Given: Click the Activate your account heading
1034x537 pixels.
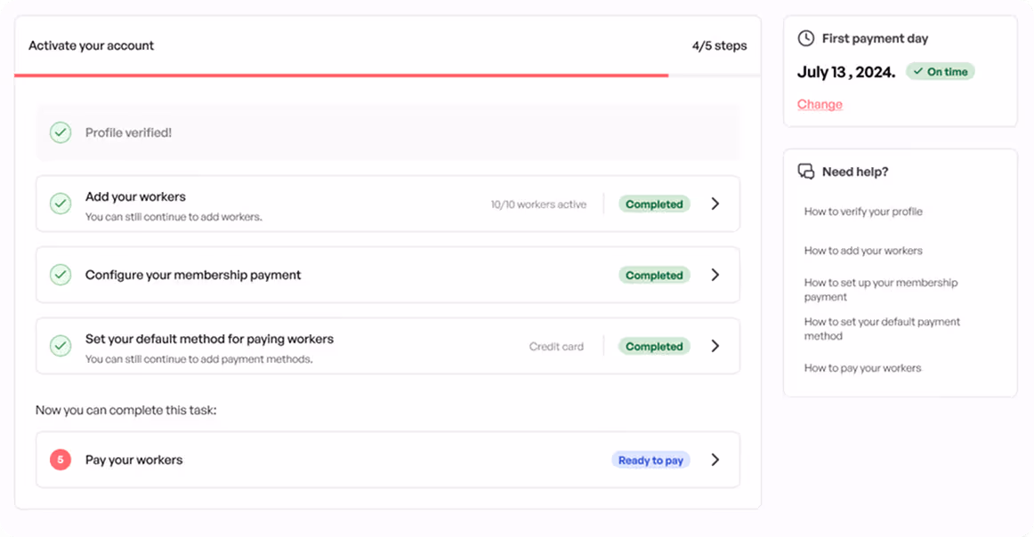Looking at the screenshot, I should [x=91, y=45].
